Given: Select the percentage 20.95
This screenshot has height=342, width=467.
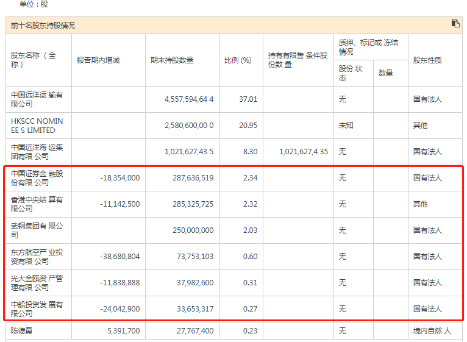Looking at the screenshot, I should pyautogui.click(x=248, y=126).
